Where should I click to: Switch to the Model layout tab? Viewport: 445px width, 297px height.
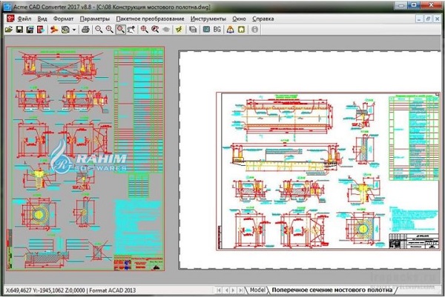[x=257, y=289]
